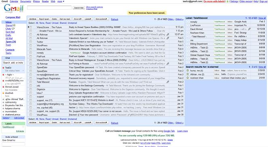Click the "Give Gmail to" input field
This screenshot has width=268, height=147.
(x=13, y=144)
